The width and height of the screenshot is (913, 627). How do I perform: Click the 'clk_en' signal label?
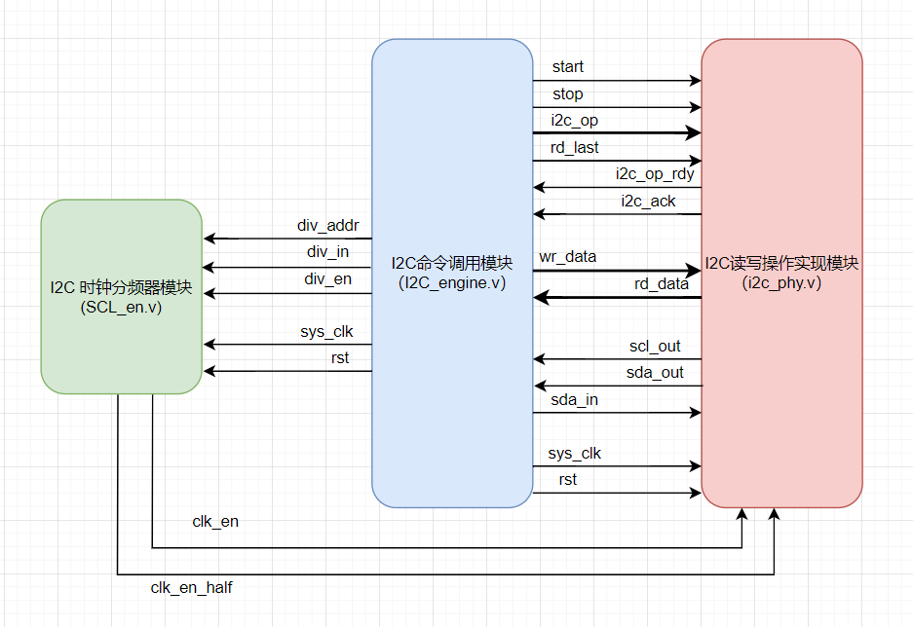(x=215, y=522)
